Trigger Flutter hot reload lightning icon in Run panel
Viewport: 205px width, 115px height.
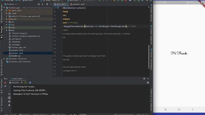point(22,82)
